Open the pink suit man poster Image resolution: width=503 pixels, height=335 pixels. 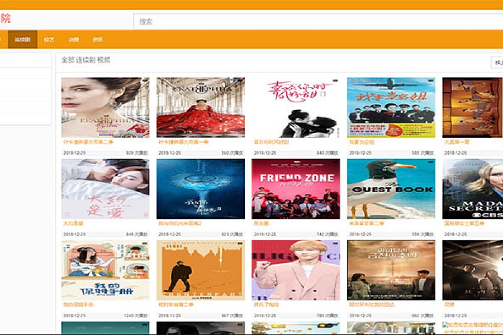tap(296, 270)
